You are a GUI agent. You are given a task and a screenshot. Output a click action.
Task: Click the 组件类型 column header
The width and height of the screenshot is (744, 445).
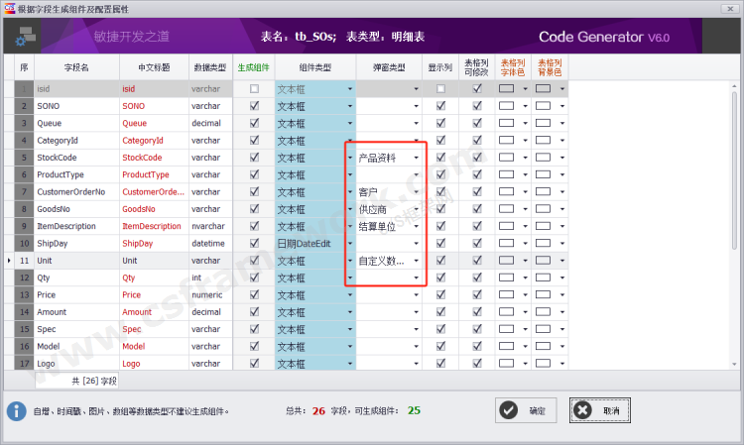(x=315, y=67)
